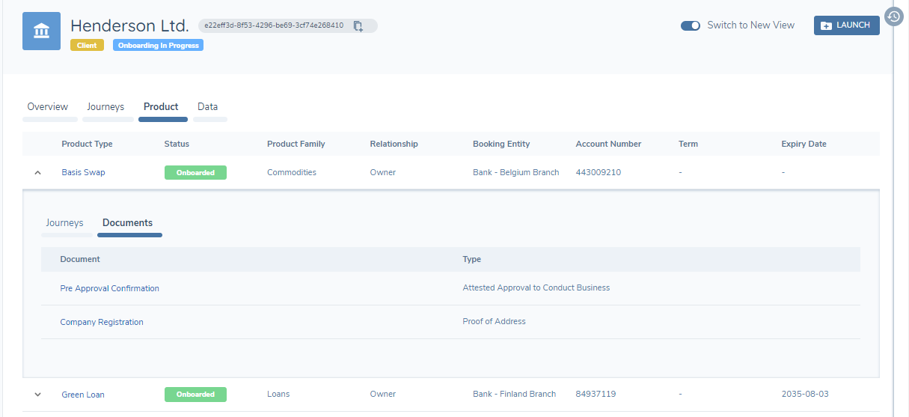Viewport: 909px width, 417px height.
Task: Click the expiry date 2035-08-03
Action: (x=805, y=394)
